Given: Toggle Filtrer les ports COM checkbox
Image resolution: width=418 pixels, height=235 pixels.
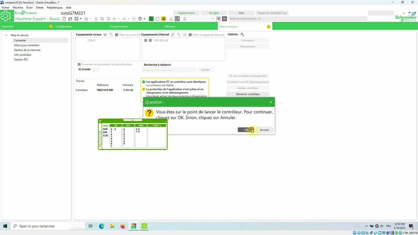Looking at the screenshot, I should pyautogui.click(x=117, y=35).
